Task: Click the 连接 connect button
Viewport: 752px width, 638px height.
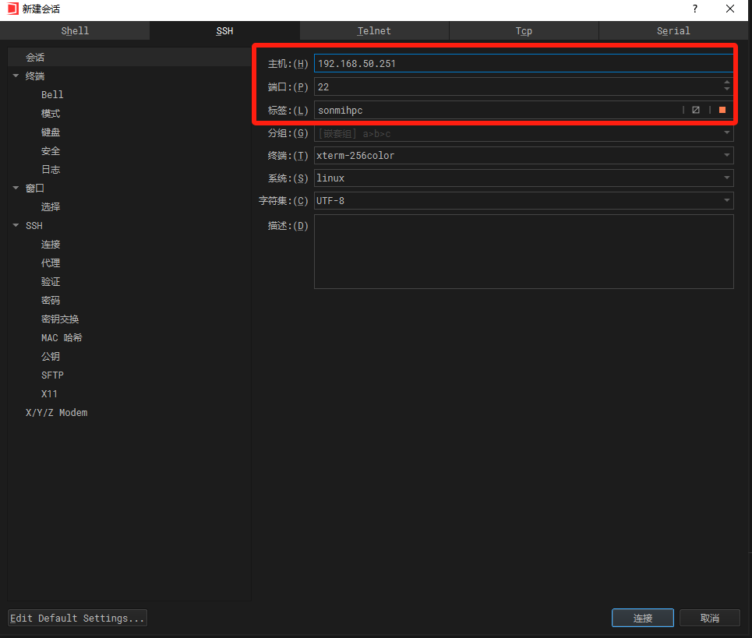Action: click(x=643, y=618)
